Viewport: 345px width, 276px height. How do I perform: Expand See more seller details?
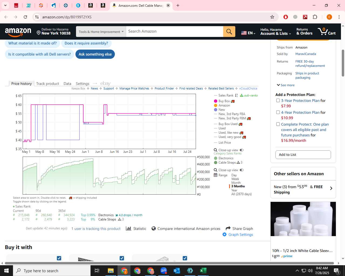pyautogui.click(x=286, y=85)
